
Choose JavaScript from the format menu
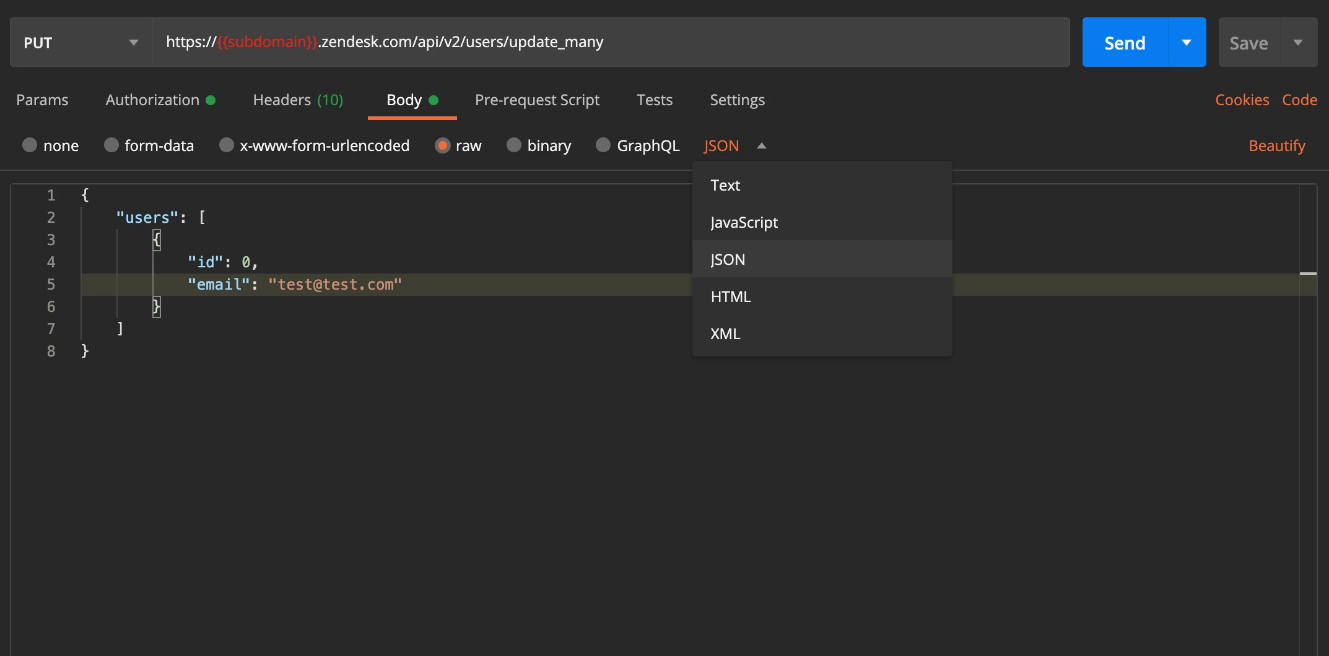(822, 222)
